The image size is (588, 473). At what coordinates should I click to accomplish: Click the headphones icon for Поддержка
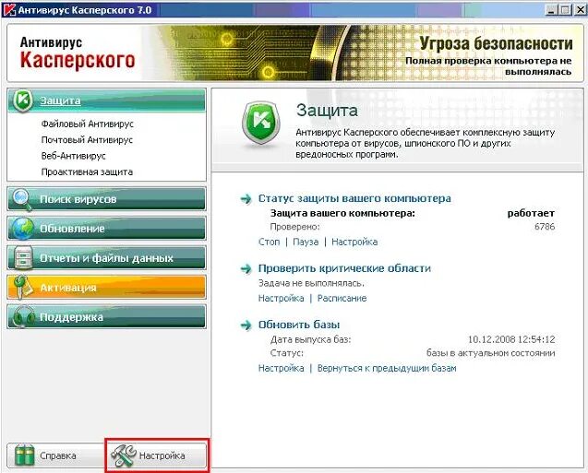pyautogui.click(x=23, y=317)
